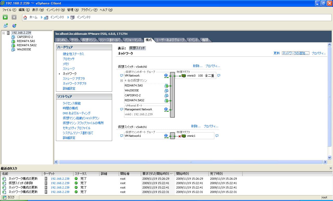Click the new virtual machine toolbar icon
Screen dimensions: 333x201
pos(6,25)
